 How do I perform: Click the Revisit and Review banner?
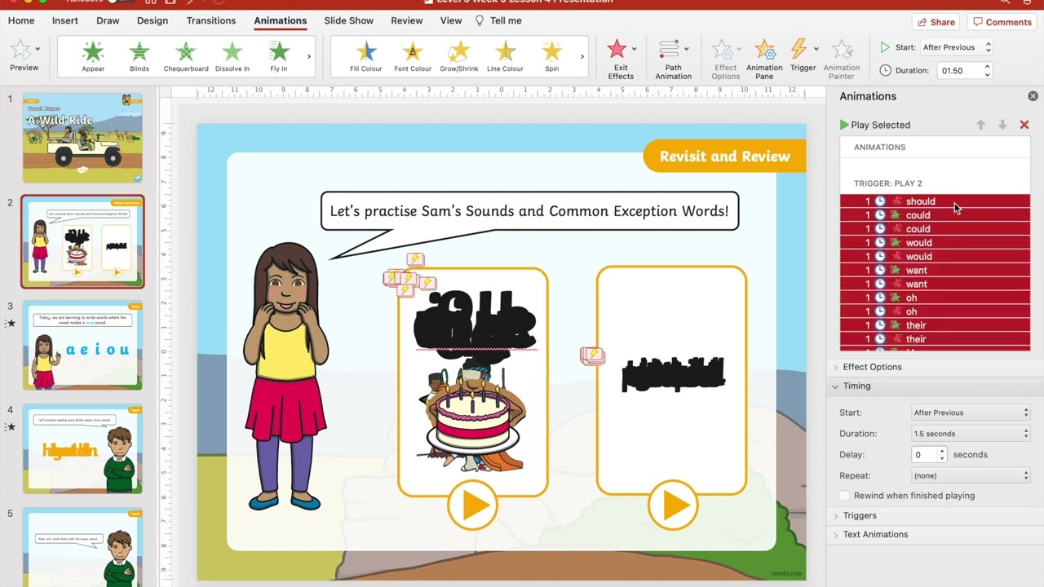coord(724,156)
